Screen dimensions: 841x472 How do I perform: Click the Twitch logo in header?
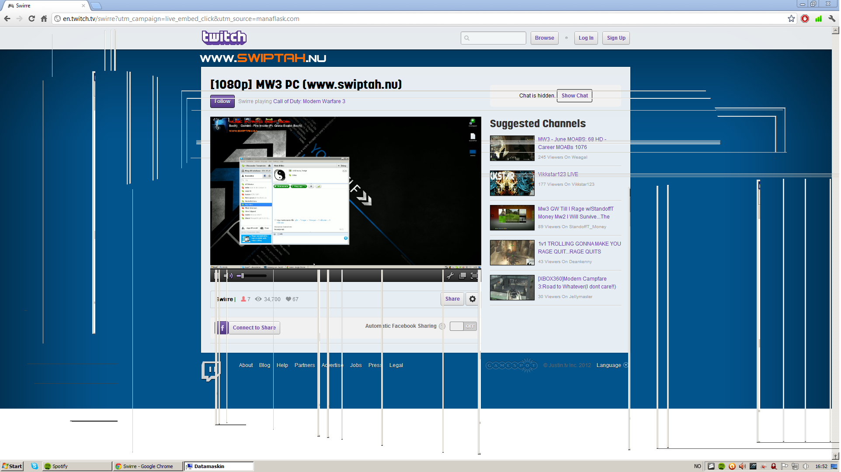224,38
